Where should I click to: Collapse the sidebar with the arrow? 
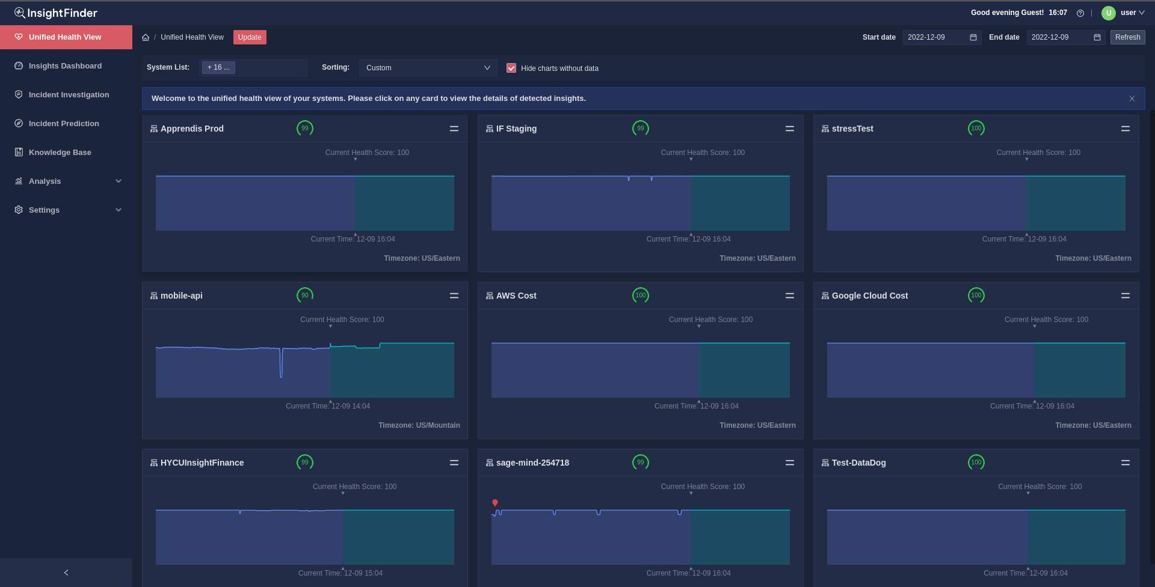(x=66, y=573)
